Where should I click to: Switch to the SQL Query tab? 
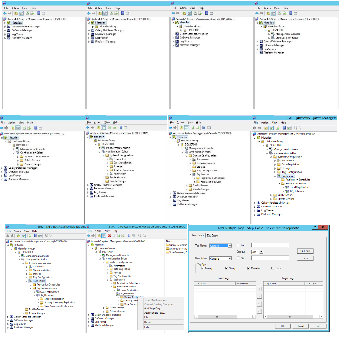(x=212, y=235)
